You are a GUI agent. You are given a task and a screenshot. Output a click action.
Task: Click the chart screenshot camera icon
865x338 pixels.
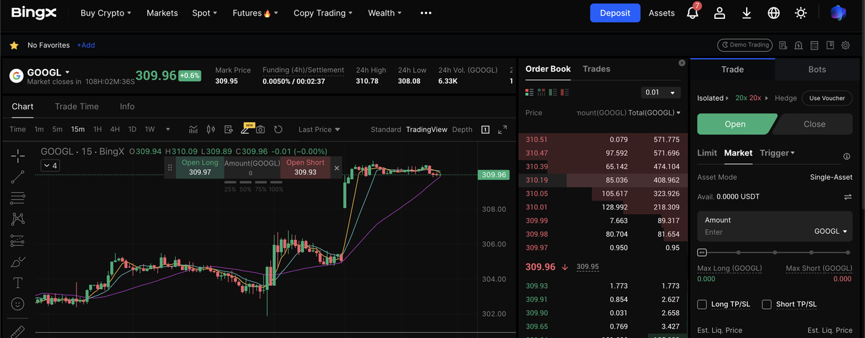pyautogui.click(x=260, y=129)
